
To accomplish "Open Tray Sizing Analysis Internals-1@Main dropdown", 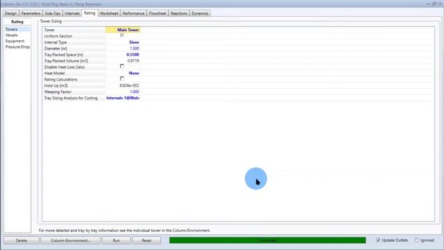I will [x=123, y=98].
